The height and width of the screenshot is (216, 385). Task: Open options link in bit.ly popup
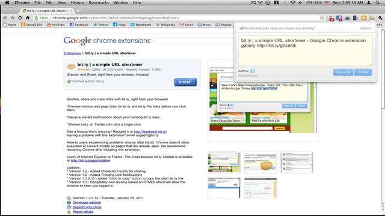tap(365, 28)
